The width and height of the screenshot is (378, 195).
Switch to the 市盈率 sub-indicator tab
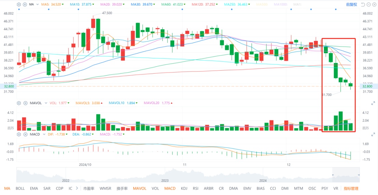[x=89, y=189]
